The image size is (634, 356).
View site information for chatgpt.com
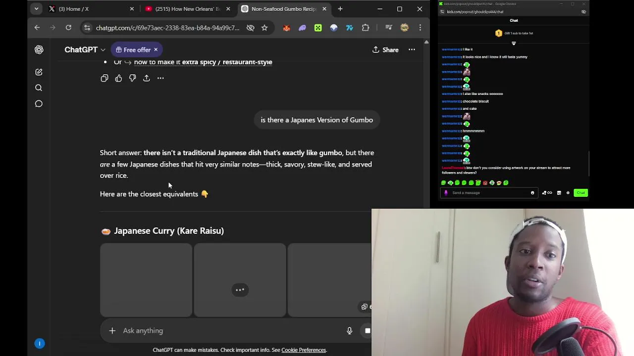click(87, 28)
